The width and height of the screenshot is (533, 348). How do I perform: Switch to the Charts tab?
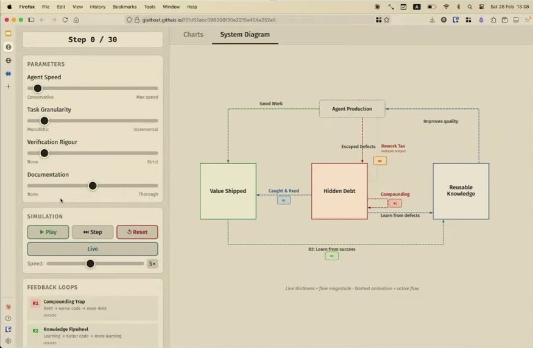(x=193, y=34)
